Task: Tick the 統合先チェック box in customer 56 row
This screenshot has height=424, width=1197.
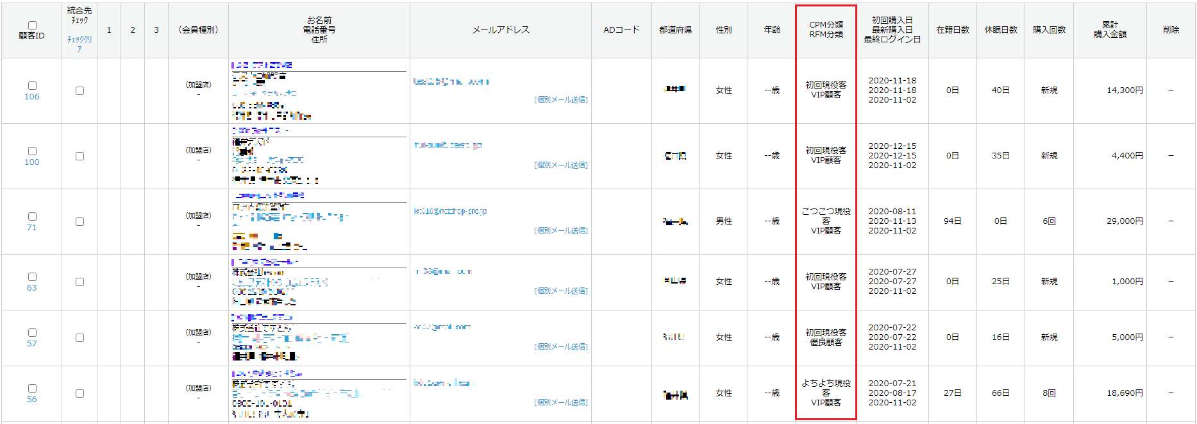Action: click(80, 393)
